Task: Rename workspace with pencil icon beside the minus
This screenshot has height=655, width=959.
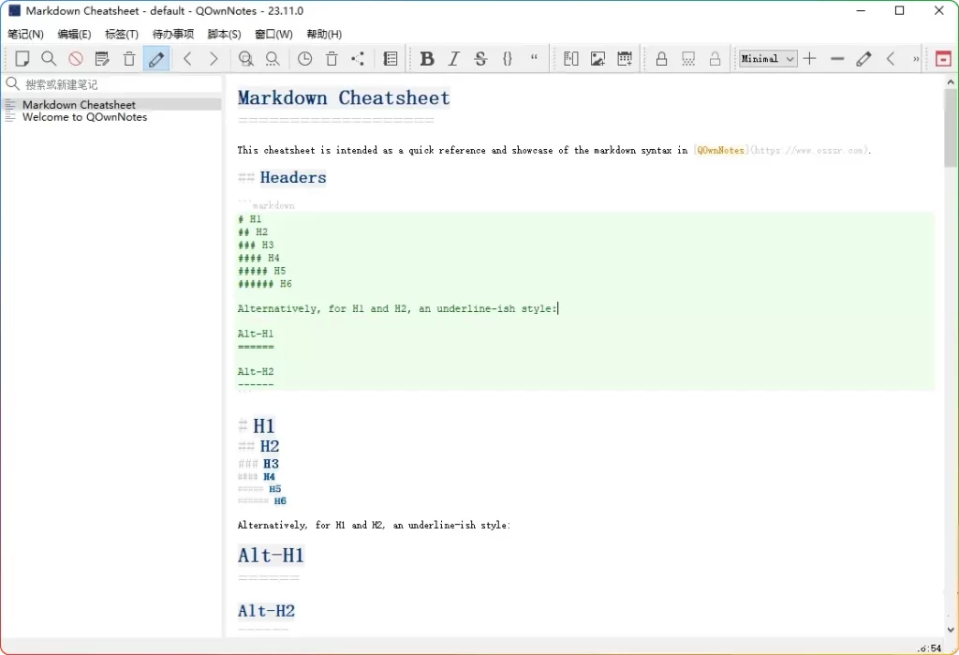Action: [863, 59]
